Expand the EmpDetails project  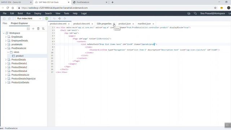(x=6, y=37)
